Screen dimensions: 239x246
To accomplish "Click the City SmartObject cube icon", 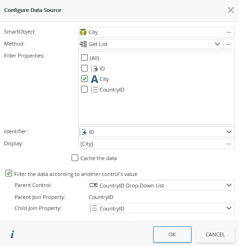I will pos(83,32).
